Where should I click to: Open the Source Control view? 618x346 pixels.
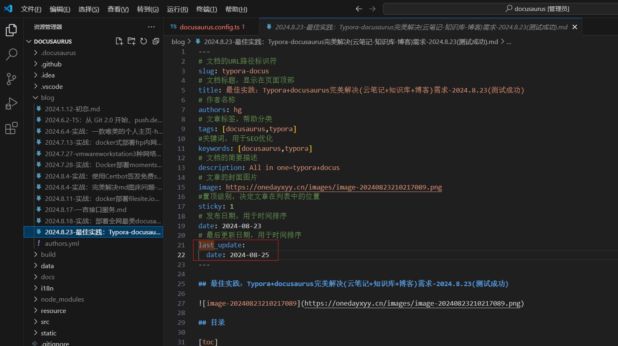coord(11,79)
